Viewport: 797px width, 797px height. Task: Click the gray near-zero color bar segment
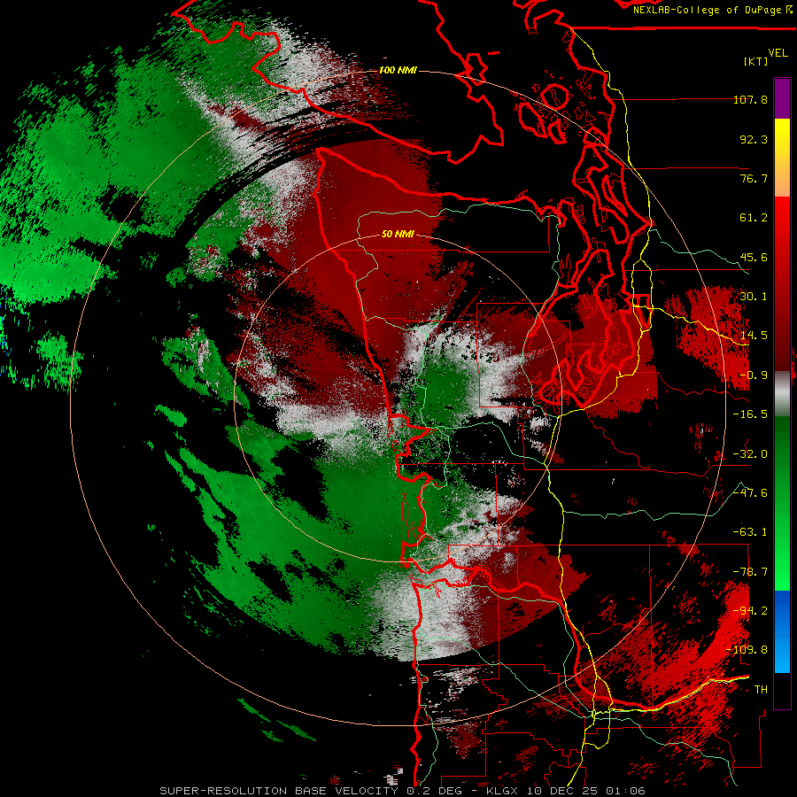[x=782, y=394]
